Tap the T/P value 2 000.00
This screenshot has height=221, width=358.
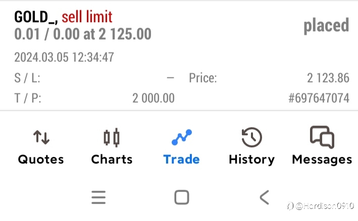click(154, 98)
